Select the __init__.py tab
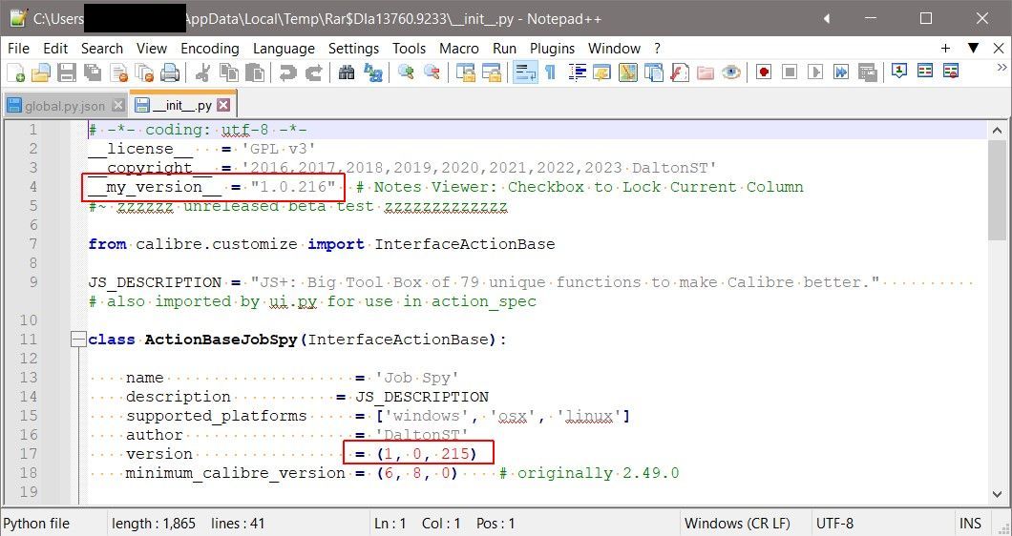This screenshot has width=1012, height=536. point(182,105)
